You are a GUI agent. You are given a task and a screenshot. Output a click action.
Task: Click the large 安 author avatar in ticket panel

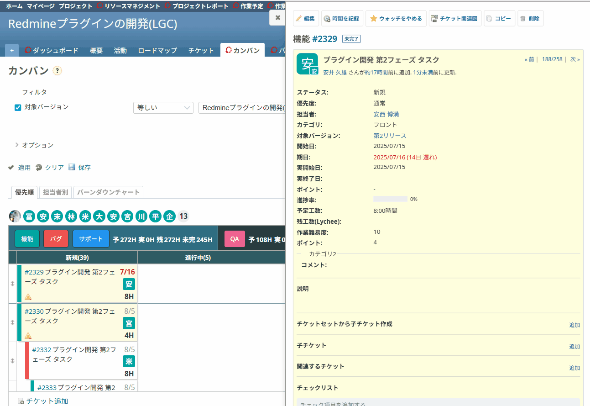(x=307, y=64)
